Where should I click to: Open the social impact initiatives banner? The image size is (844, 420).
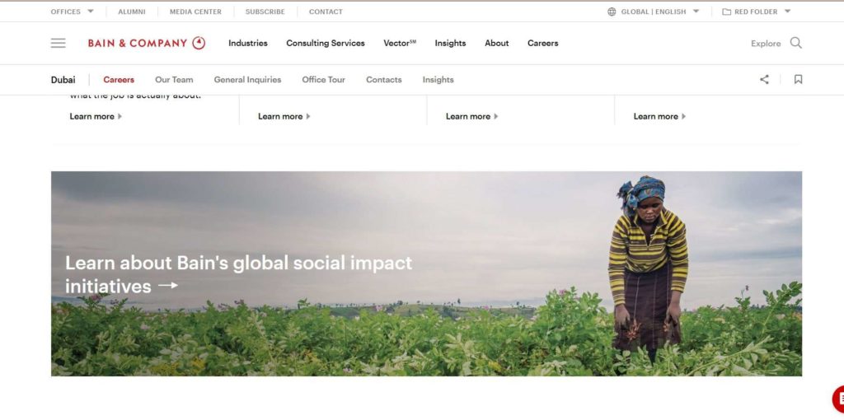(x=426, y=273)
